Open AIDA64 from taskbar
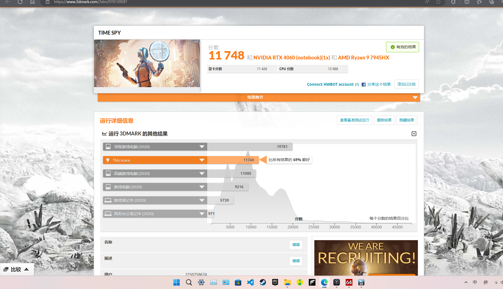 pos(349,282)
